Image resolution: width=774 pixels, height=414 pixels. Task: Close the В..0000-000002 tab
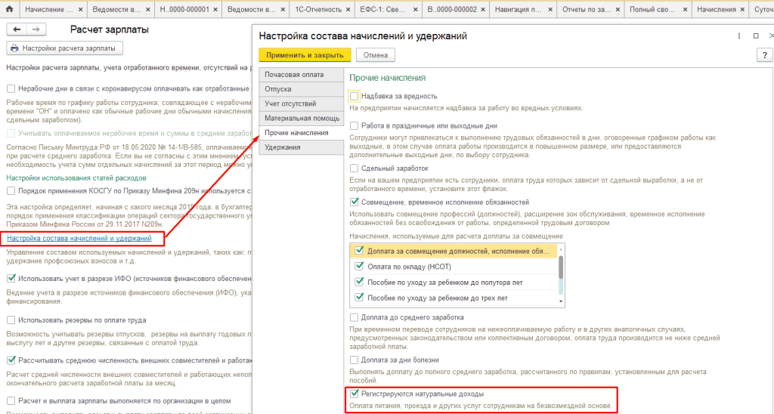483,9
